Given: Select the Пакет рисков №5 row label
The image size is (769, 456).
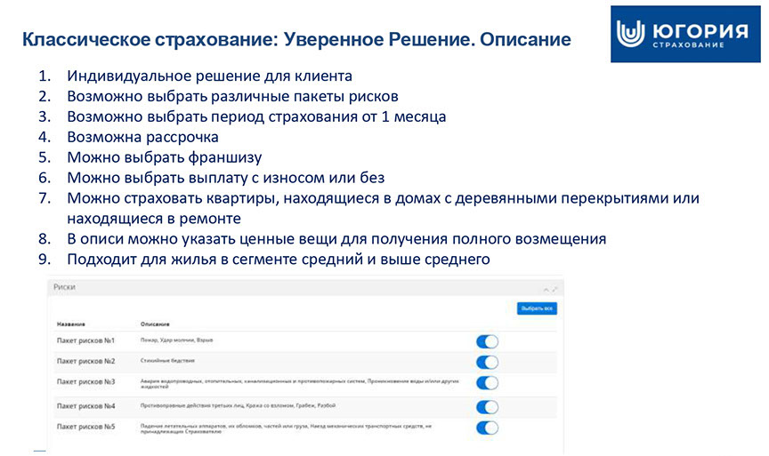Looking at the screenshot, I should [85, 428].
